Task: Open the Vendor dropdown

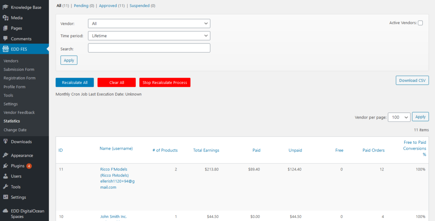Action: pyautogui.click(x=149, y=23)
